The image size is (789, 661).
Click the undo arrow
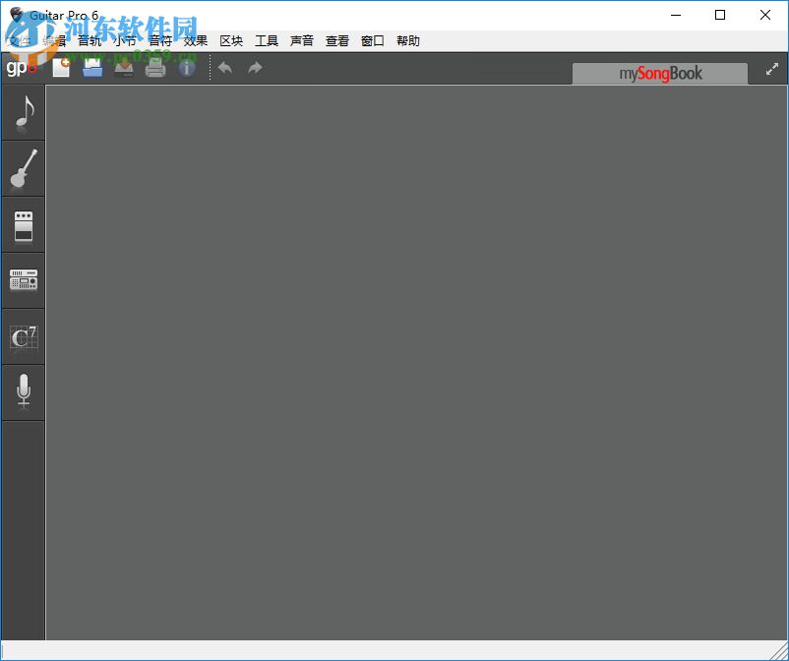(x=225, y=68)
